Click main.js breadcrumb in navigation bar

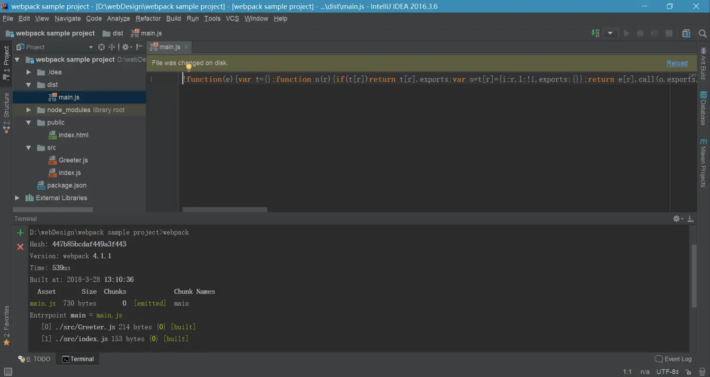pos(146,33)
